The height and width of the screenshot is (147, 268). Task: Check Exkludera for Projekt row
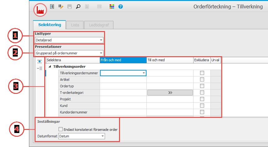[x=202, y=99]
